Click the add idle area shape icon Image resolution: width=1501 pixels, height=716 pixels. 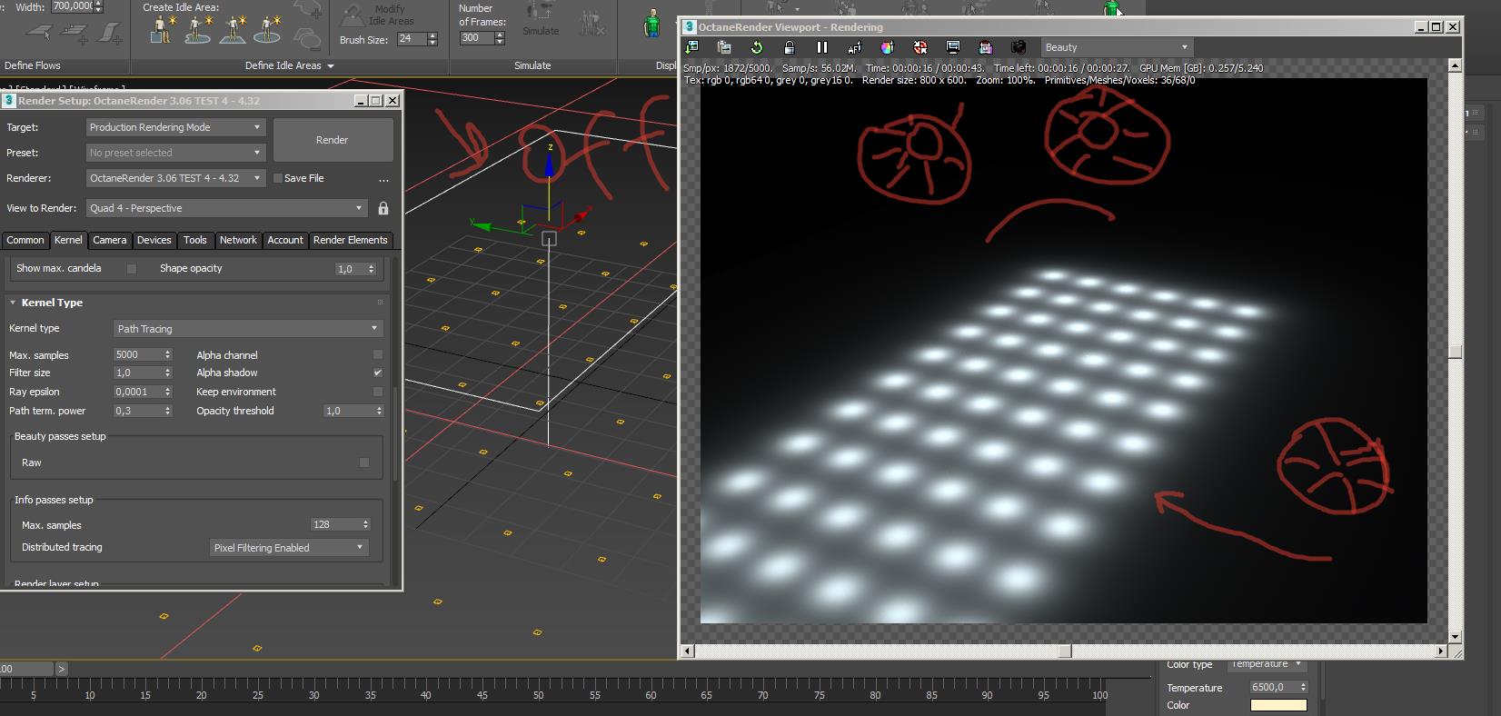(x=309, y=10)
